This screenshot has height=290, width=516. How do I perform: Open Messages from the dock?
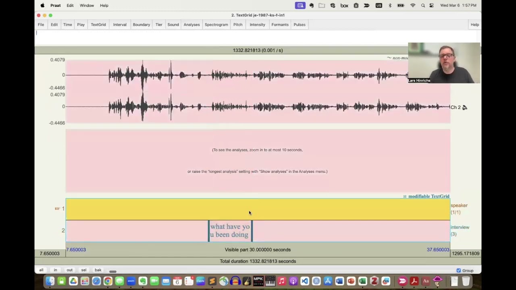120,281
